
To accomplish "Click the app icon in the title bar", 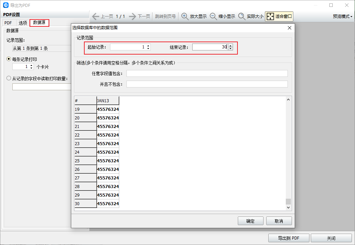I will click(x=6, y=5).
